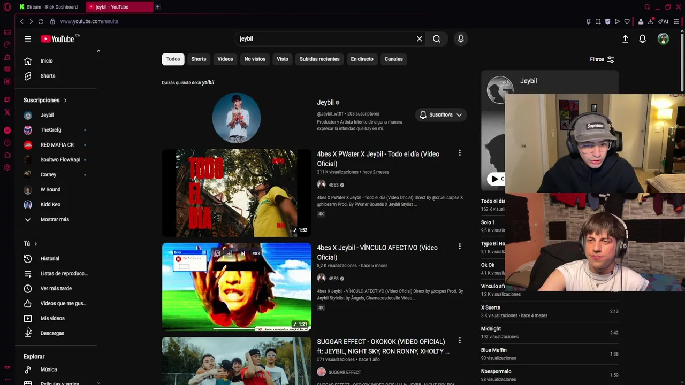Open sidebar settings gear icon
The height and width of the screenshot is (385, 685).
point(7,167)
